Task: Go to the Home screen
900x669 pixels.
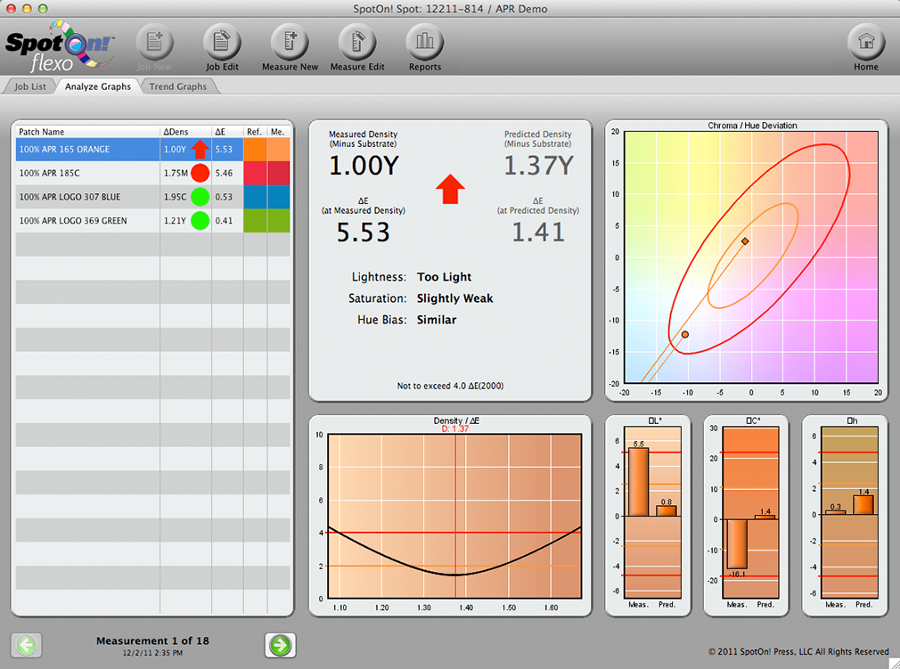Action: [865, 43]
